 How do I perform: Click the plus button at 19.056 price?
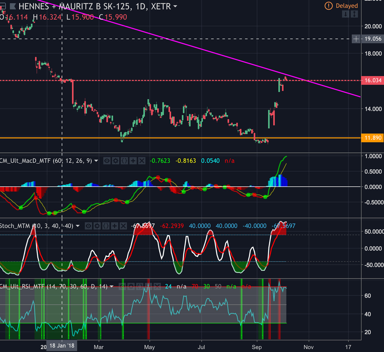356,39
